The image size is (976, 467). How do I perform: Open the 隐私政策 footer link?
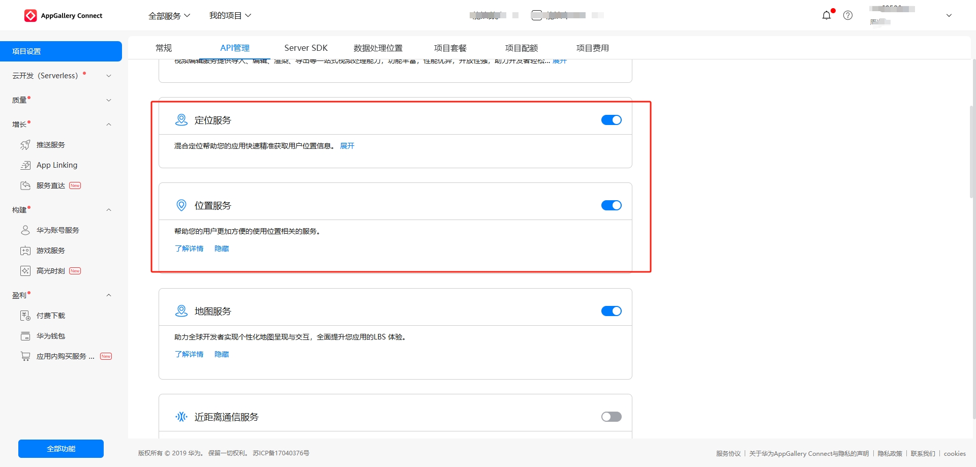point(890,453)
